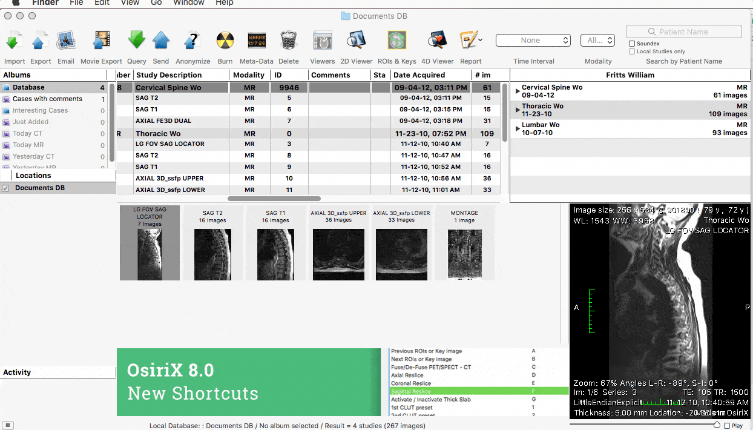Expand Lumbar Wo in history panel
Screen dimensions: 753x430
(518, 129)
